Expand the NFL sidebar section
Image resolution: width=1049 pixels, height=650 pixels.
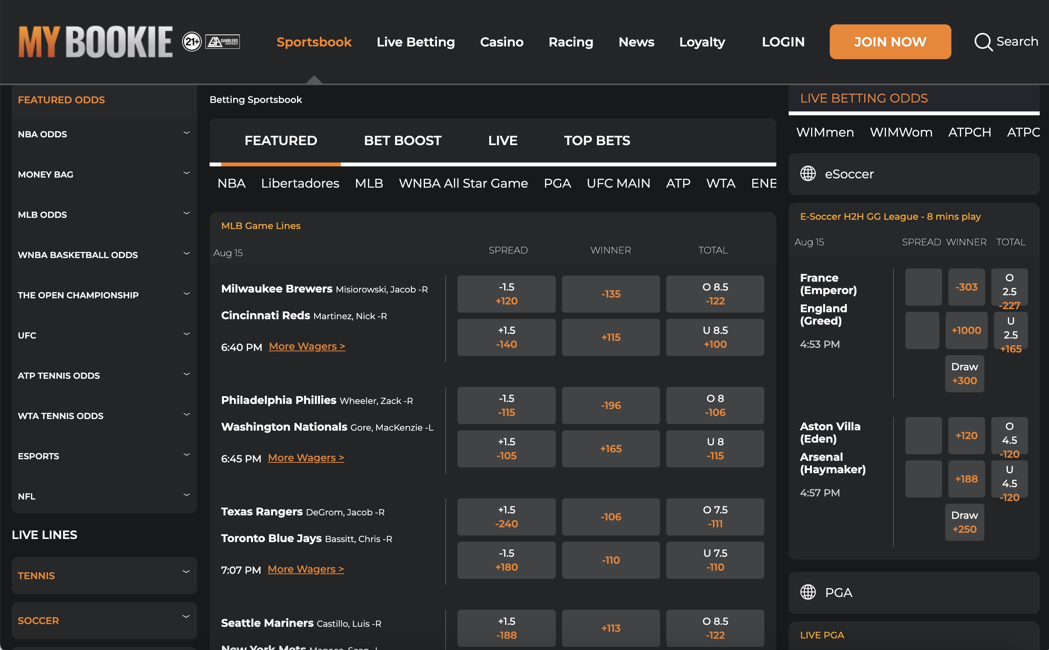pyautogui.click(x=104, y=496)
